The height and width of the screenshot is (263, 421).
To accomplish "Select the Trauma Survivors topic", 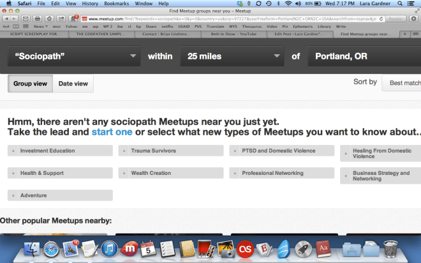I will (170, 151).
